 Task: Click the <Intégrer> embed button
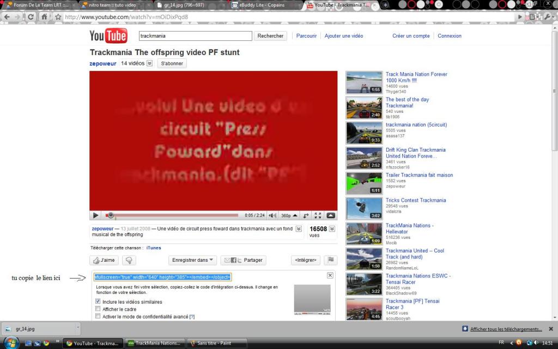click(305, 260)
